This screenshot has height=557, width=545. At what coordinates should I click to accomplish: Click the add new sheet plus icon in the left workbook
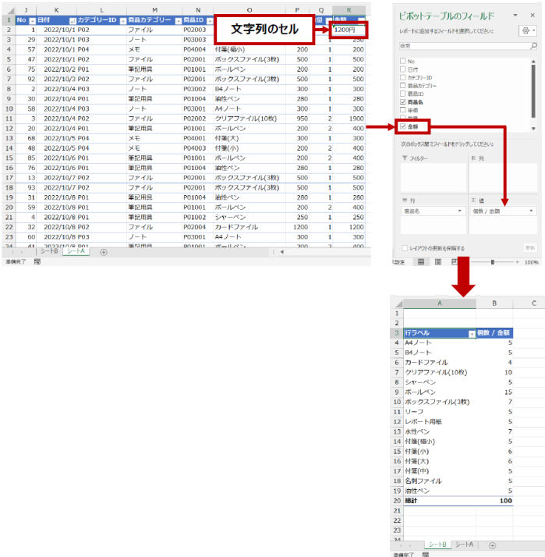pyautogui.click(x=103, y=252)
